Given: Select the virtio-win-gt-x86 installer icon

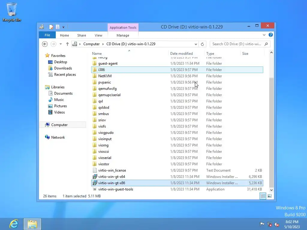Looking at the screenshot, I should (95, 183).
